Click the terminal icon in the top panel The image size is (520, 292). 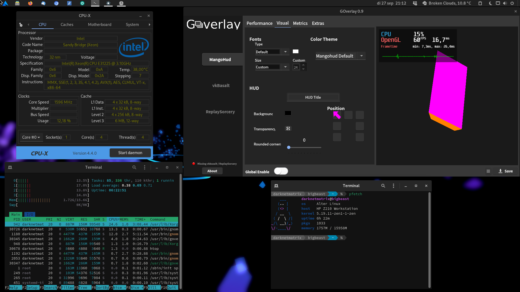pyautogui.click(x=95, y=3)
